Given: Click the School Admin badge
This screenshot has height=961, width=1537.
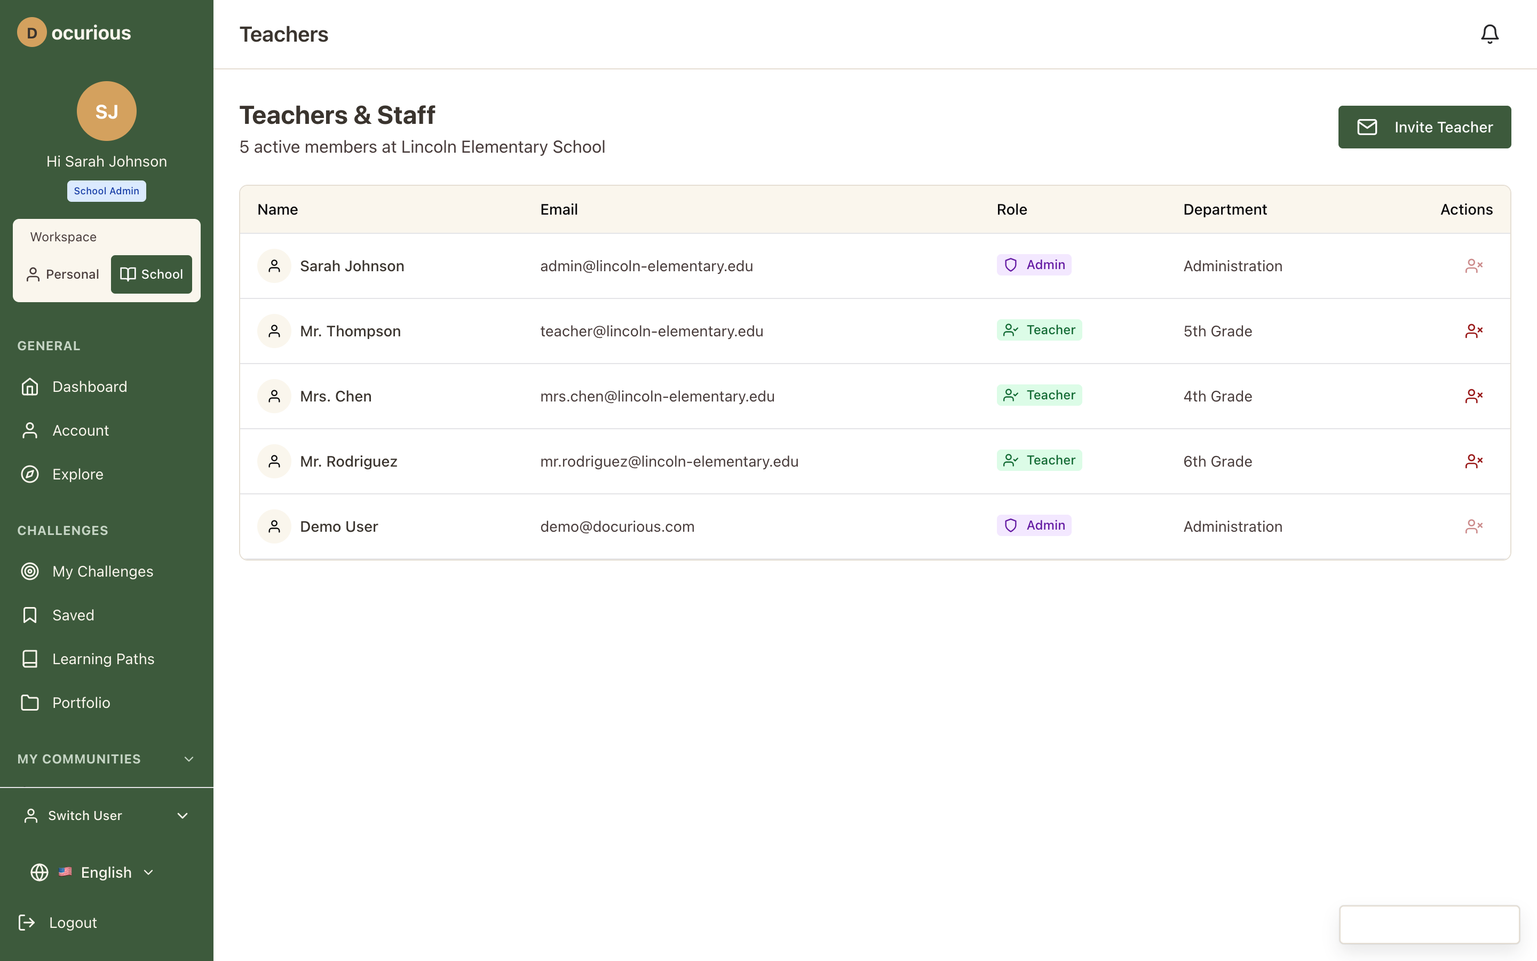Looking at the screenshot, I should click(x=107, y=191).
